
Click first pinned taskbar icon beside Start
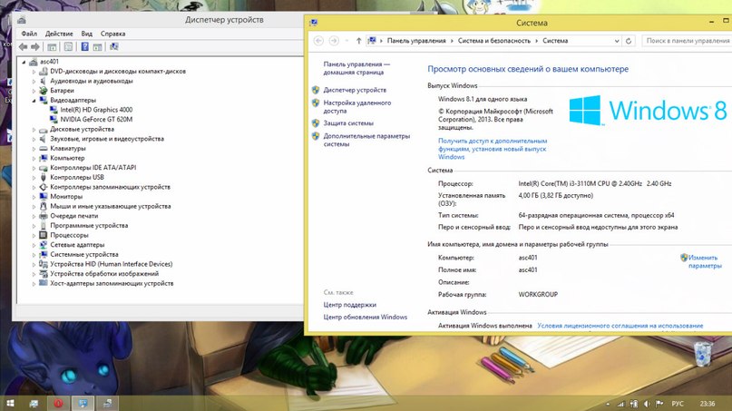tap(34, 403)
